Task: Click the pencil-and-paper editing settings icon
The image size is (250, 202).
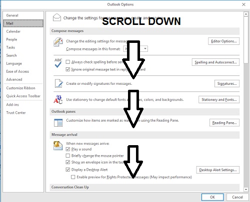Action: tap(58, 42)
